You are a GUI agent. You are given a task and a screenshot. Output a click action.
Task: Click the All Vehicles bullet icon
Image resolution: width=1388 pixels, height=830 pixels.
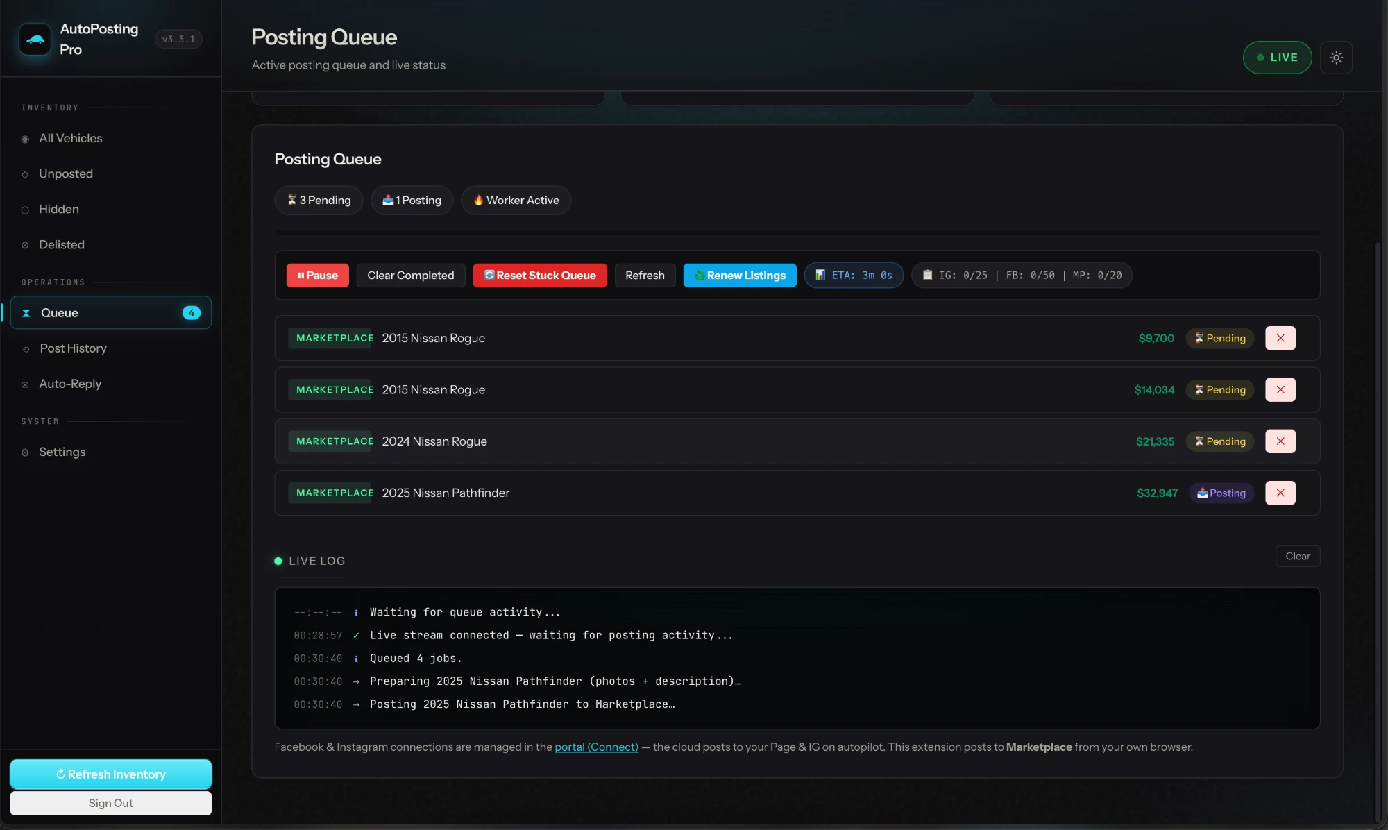(x=25, y=139)
